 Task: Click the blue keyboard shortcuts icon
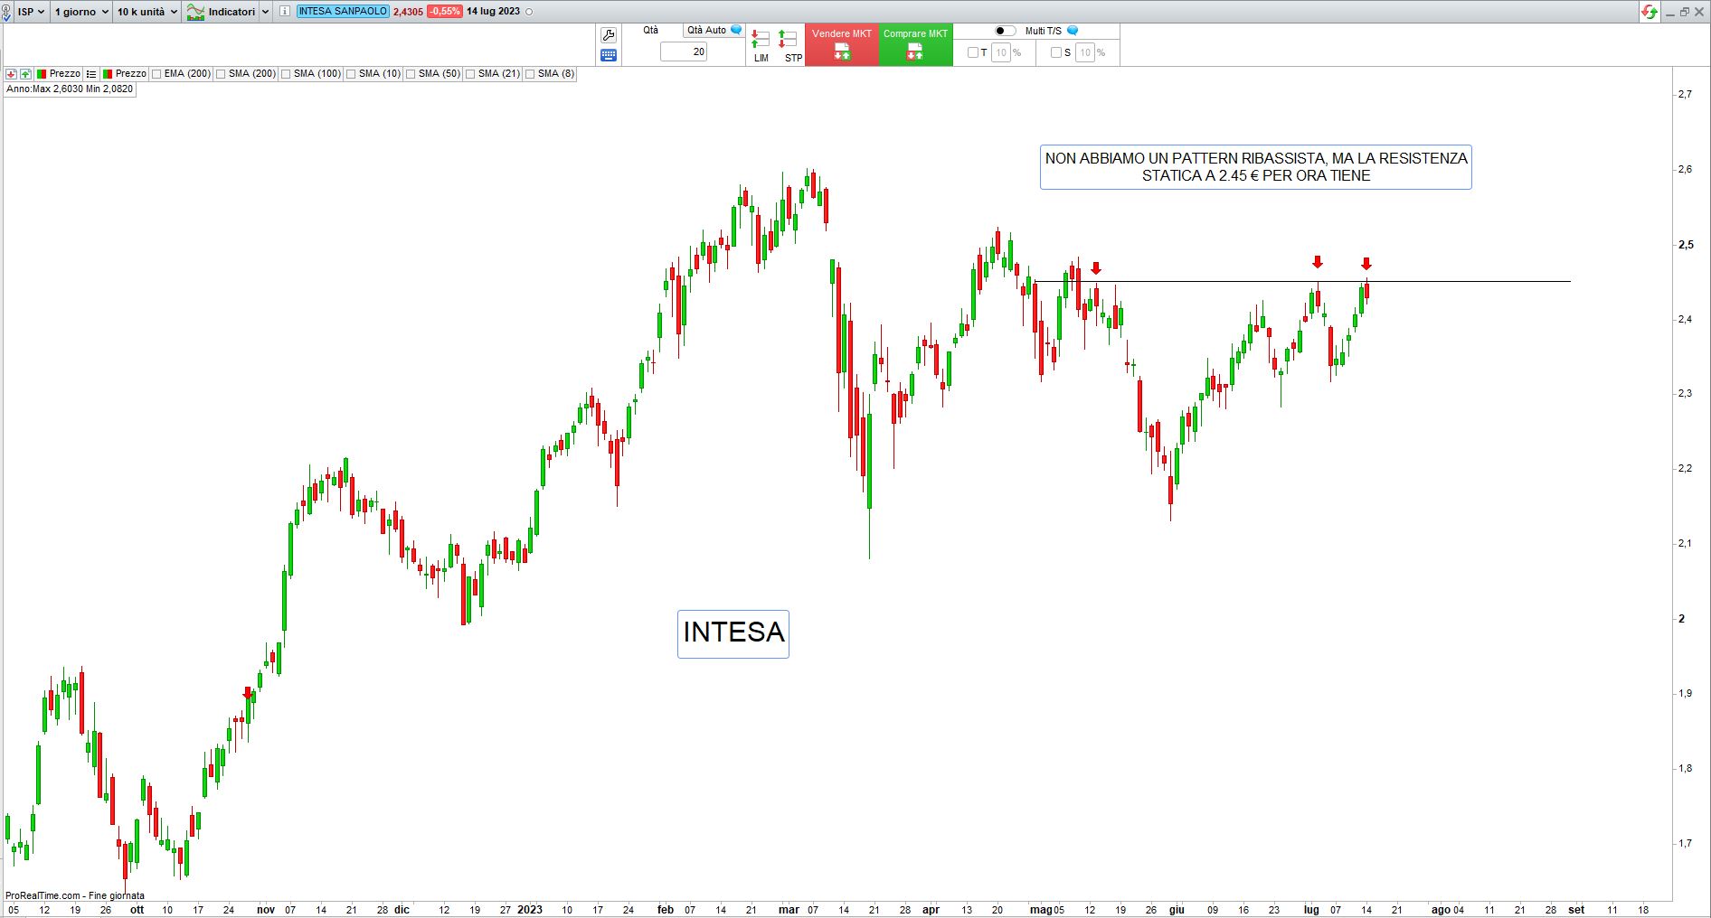point(609,55)
